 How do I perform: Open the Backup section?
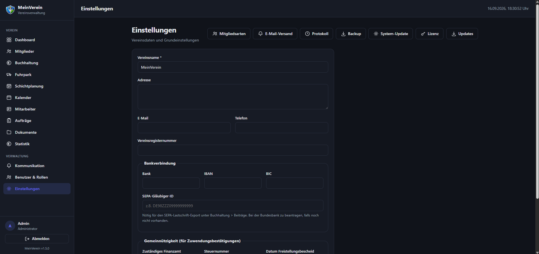click(x=351, y=34)
